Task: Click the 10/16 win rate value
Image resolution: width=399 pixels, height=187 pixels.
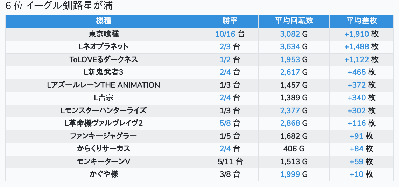Action: coord(225,34)
